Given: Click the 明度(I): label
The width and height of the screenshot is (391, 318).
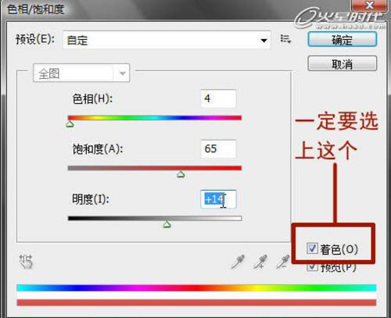Looking at the screenshot, I should pos(91,199).
